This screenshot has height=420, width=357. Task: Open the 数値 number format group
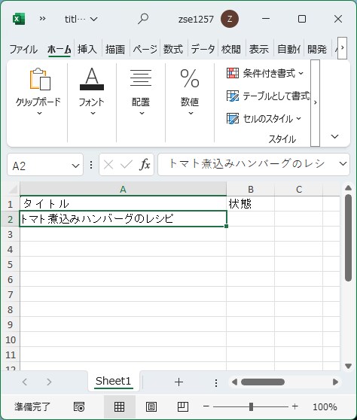190,92
